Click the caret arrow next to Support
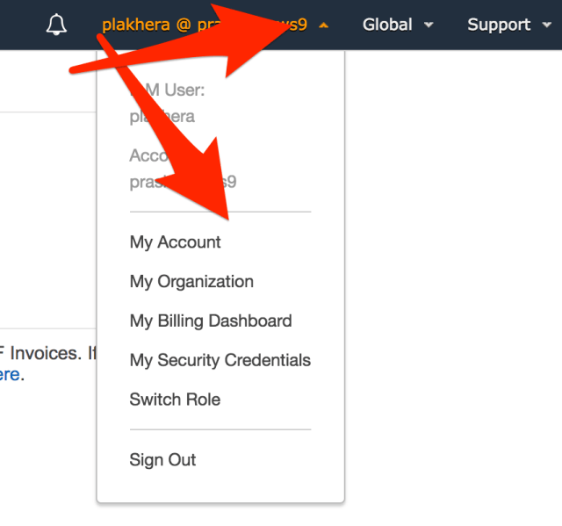The image size is (562, 526). (x=548, y=25)
